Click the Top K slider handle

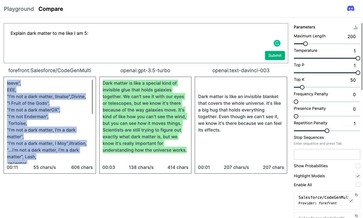click(x=302, y=87)
